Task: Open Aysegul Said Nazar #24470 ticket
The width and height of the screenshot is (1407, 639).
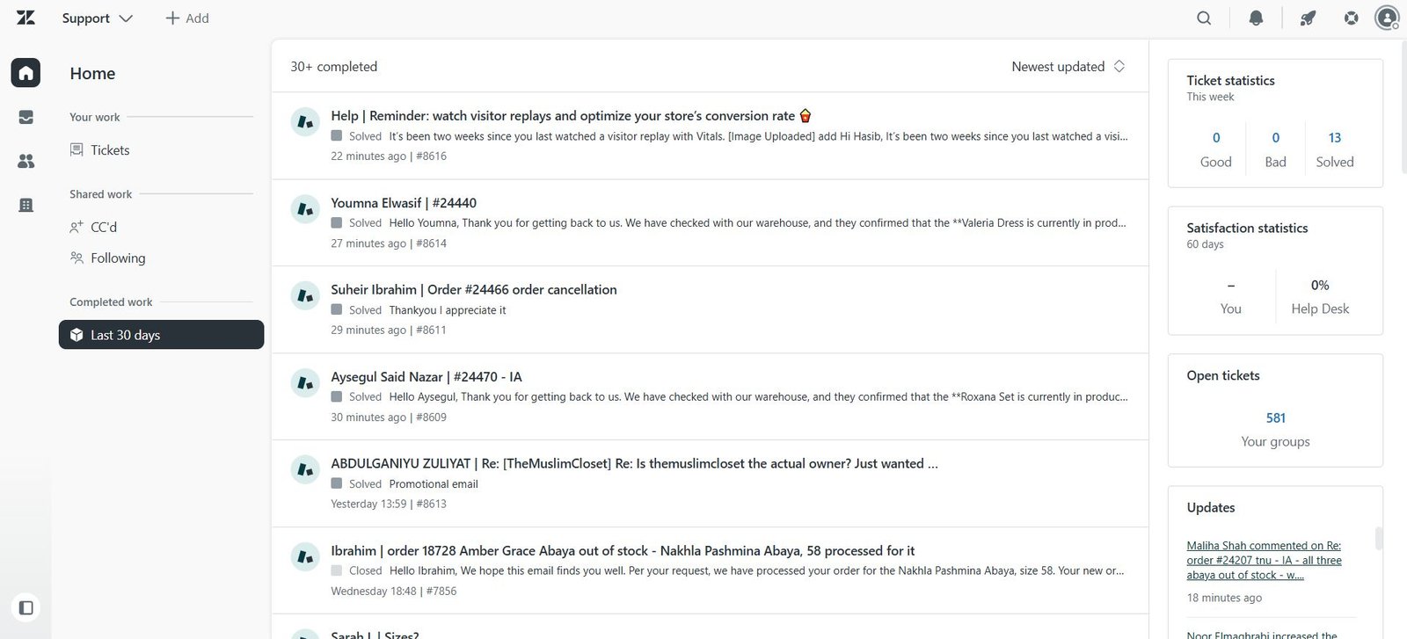Action: tap(711, 397)
